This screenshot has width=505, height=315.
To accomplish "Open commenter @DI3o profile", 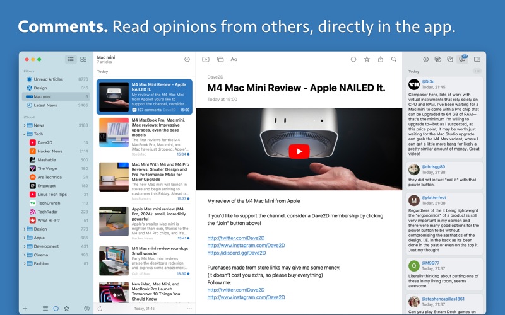I will 428,82.
